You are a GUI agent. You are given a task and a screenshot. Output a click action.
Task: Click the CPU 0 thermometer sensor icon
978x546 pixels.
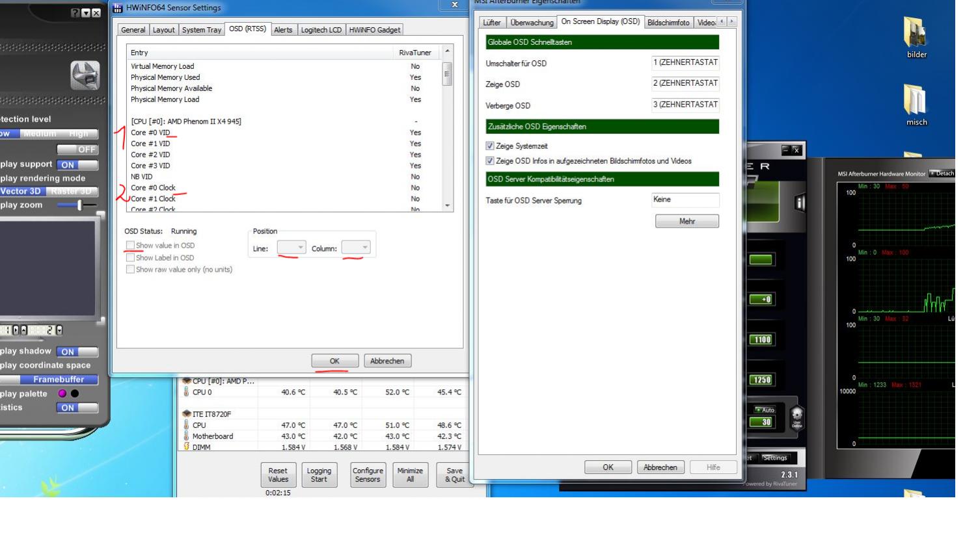(186, 392)
